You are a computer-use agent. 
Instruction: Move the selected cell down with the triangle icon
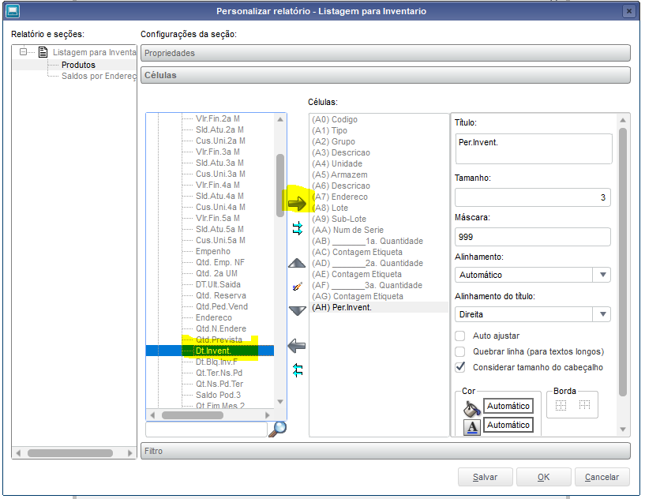tap(297, 310)
